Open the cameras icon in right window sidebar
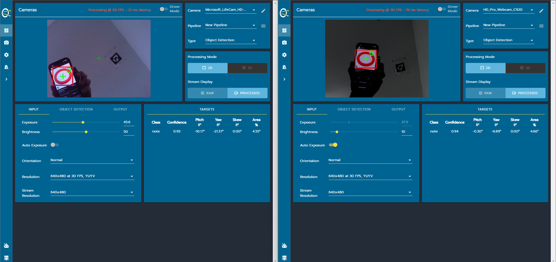556x262 pixels. [x=284, y=43]
